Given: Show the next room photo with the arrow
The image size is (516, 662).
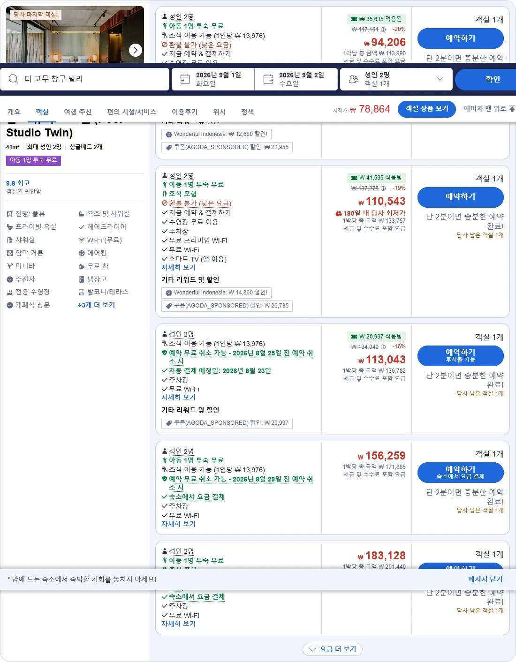Looking at the screenshot, I should point(136,50).
